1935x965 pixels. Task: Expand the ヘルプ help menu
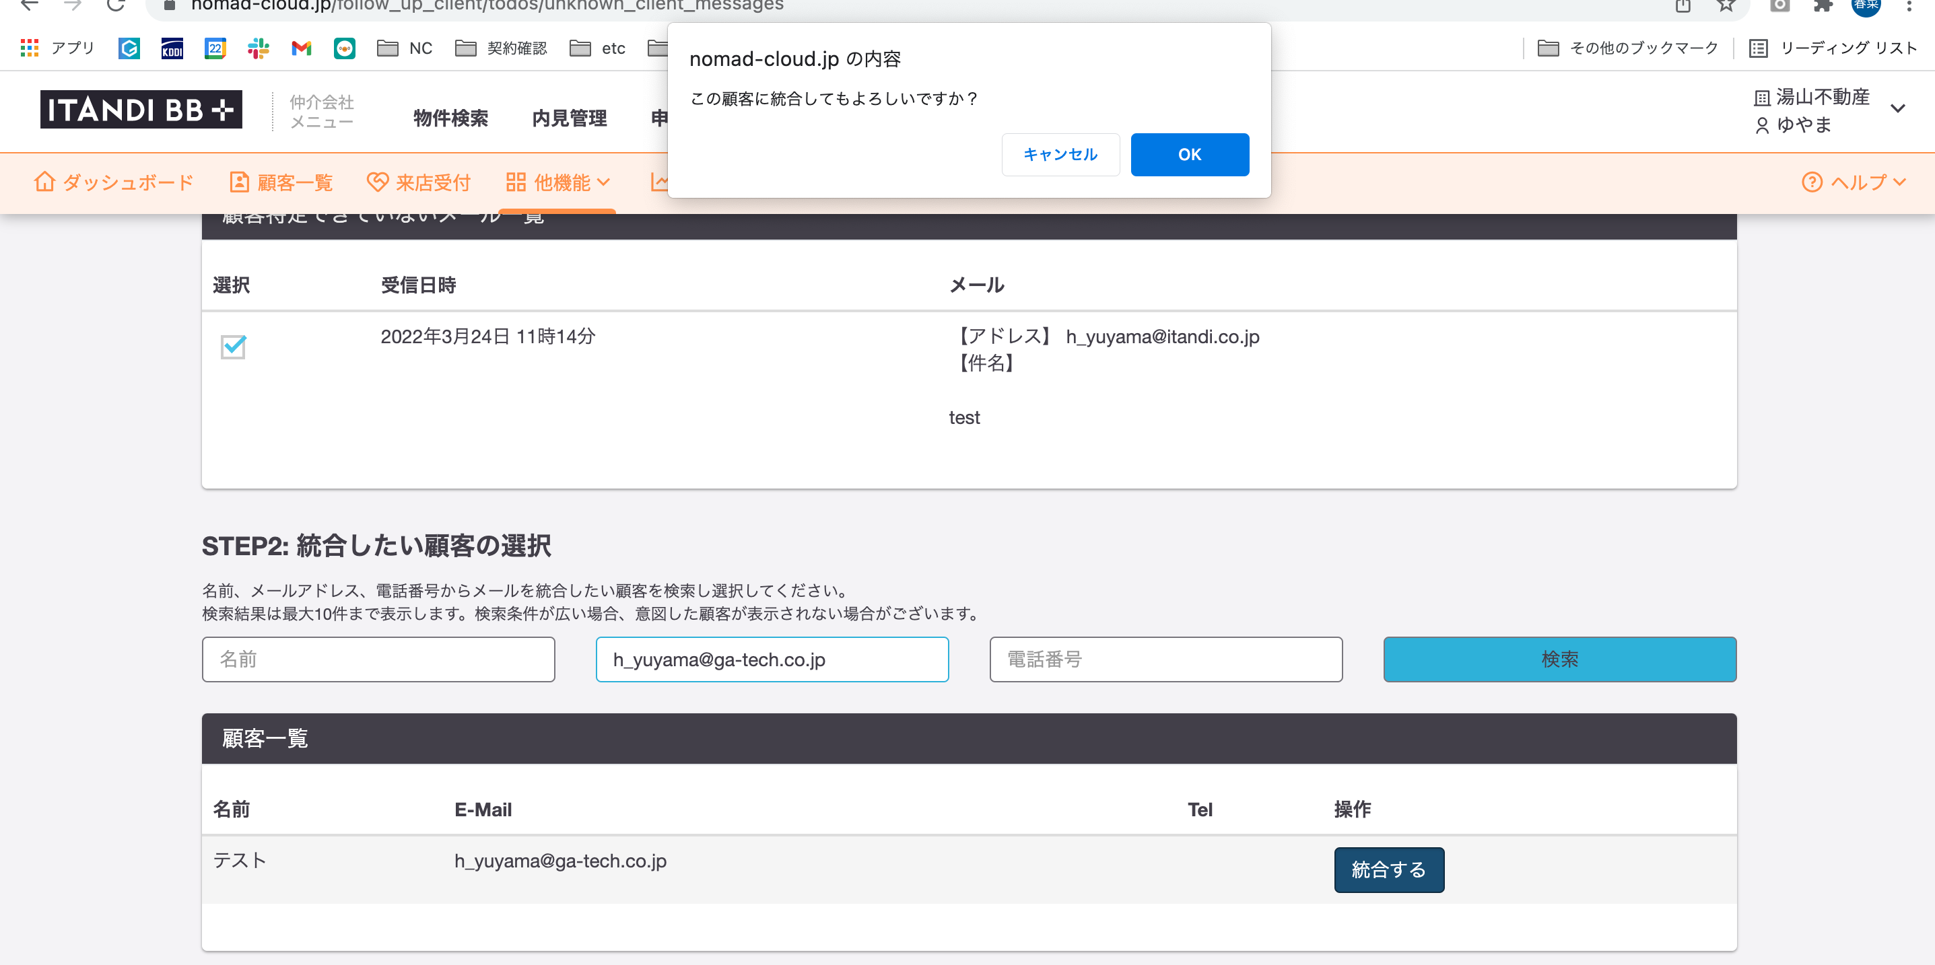tap(1853, 182)
